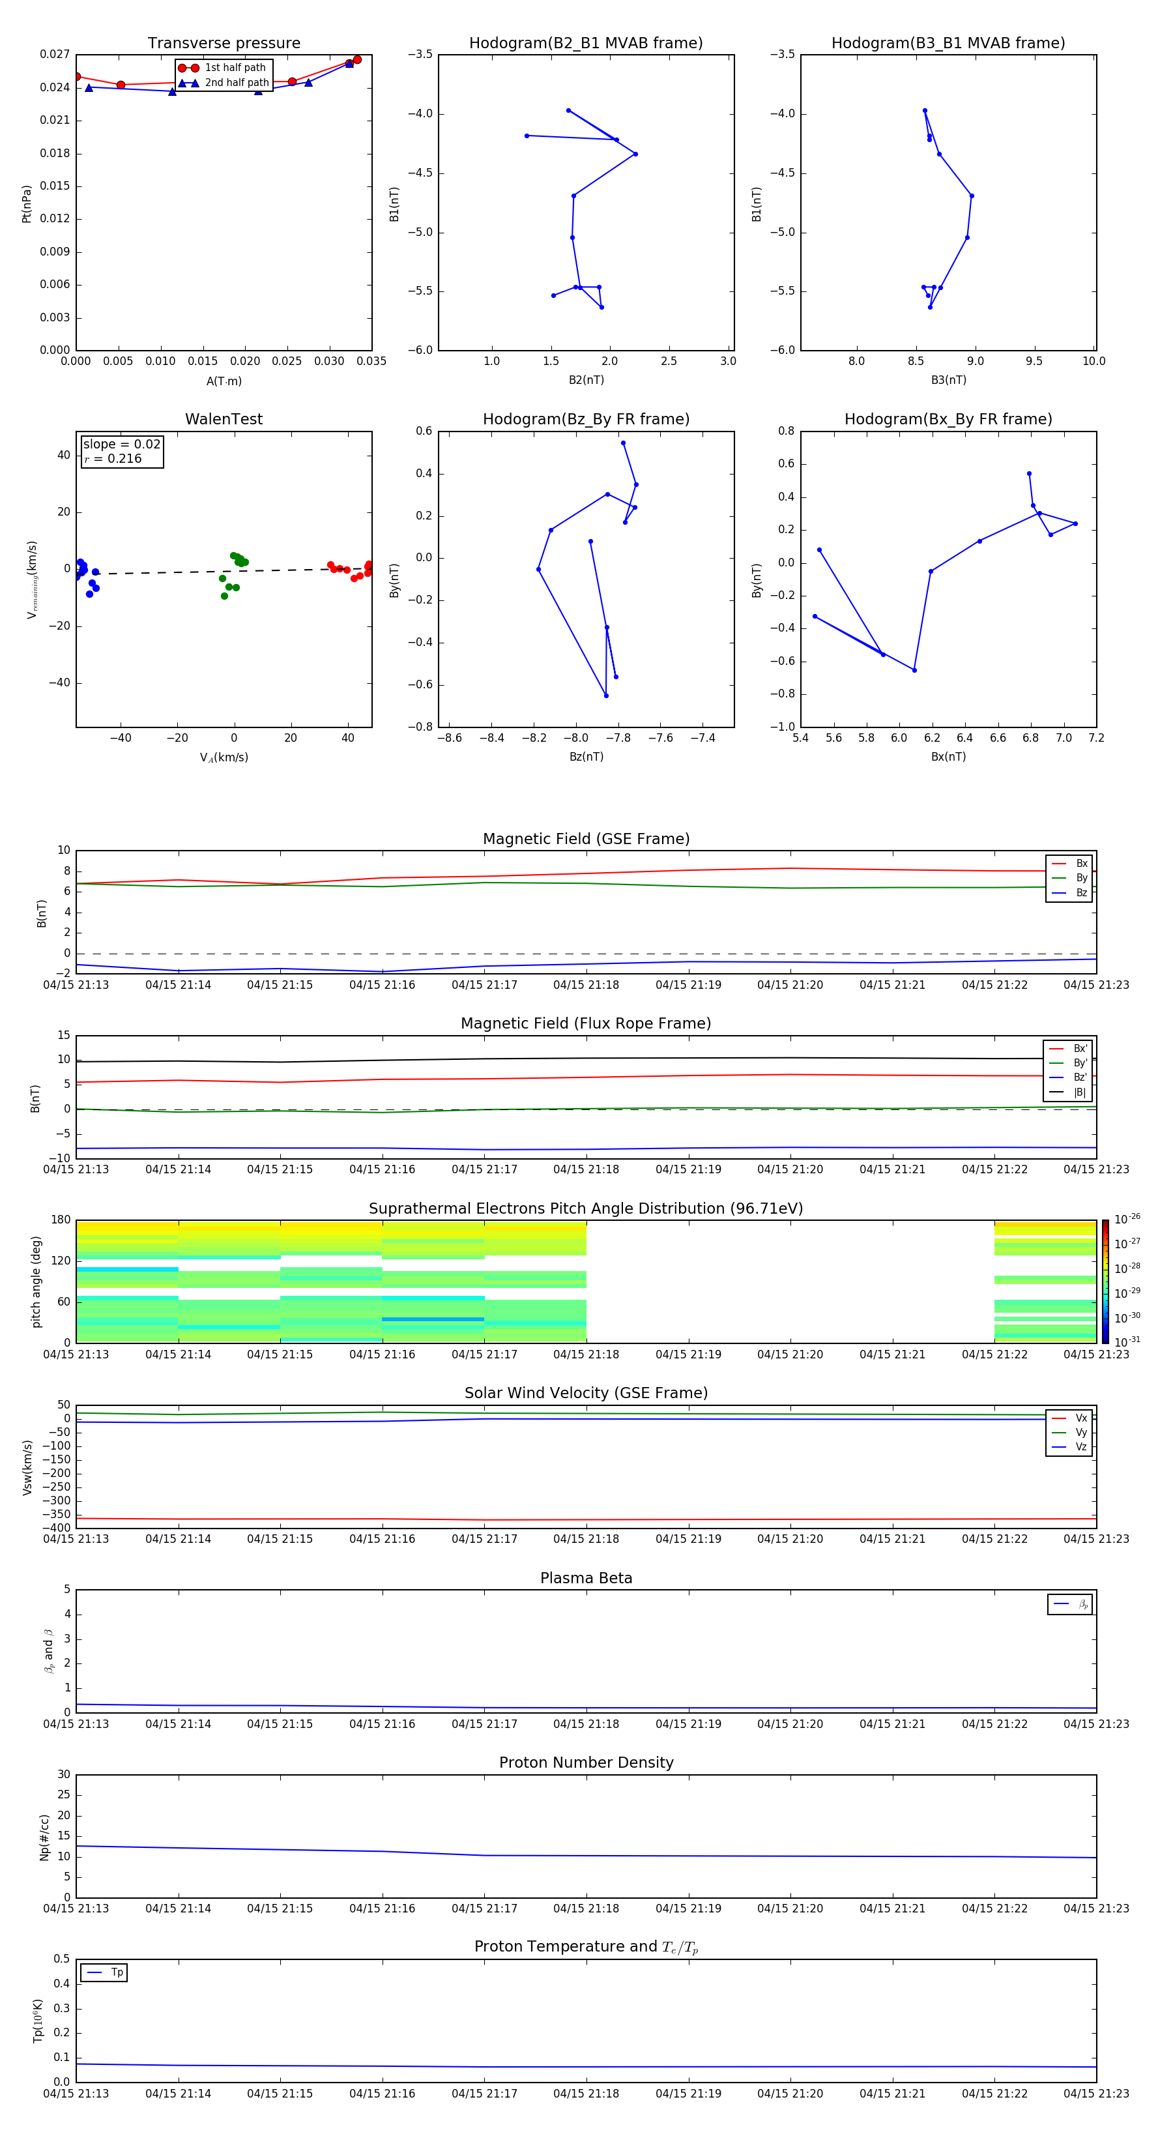Click 'Hodogram(Bx_By FR frame)' title
The width and height of the screenshot is (1173, 2151).
click(948, 419)
